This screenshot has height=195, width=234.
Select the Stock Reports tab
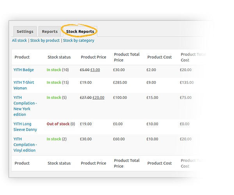[x=80, y=32]
